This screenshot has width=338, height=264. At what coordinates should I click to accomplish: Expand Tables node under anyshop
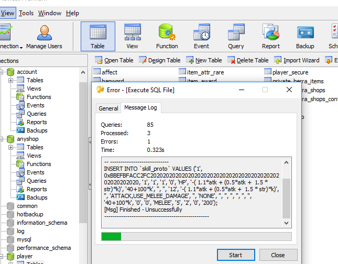pyautogui.click(x=10, y=147)
